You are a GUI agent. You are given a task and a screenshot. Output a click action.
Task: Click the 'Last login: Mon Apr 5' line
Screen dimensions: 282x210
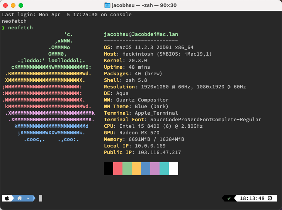pos(67,15)
